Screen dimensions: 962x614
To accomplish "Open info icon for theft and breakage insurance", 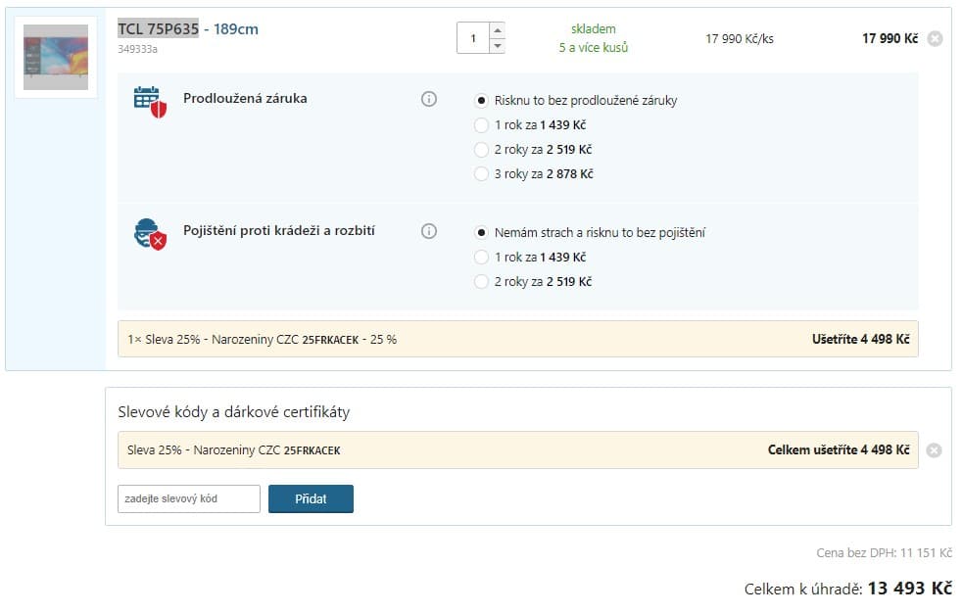I will click(429, 231).
